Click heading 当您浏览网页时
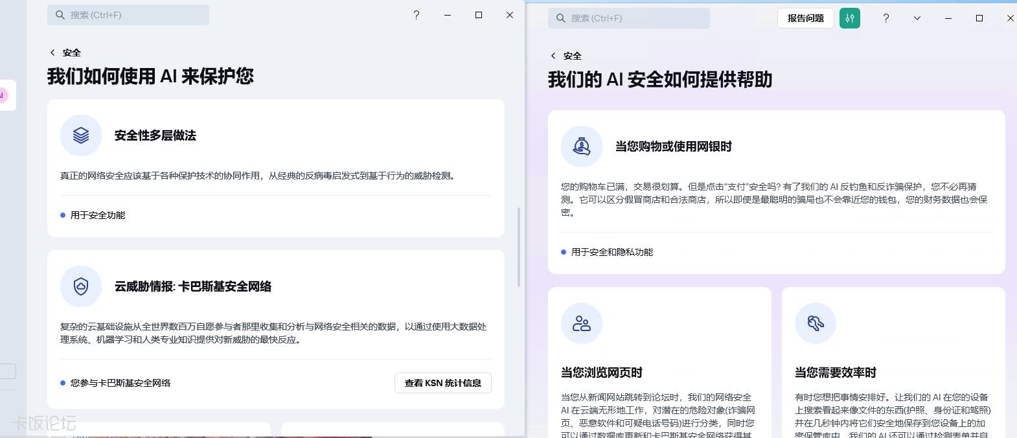1017x438 pixels. click(x=602, y=373)
